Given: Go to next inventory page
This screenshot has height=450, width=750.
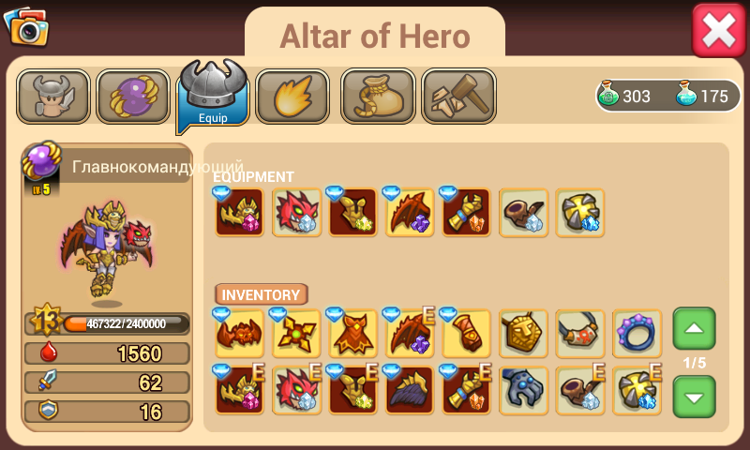Looking at the screenshot, I should tap(694, 397).
